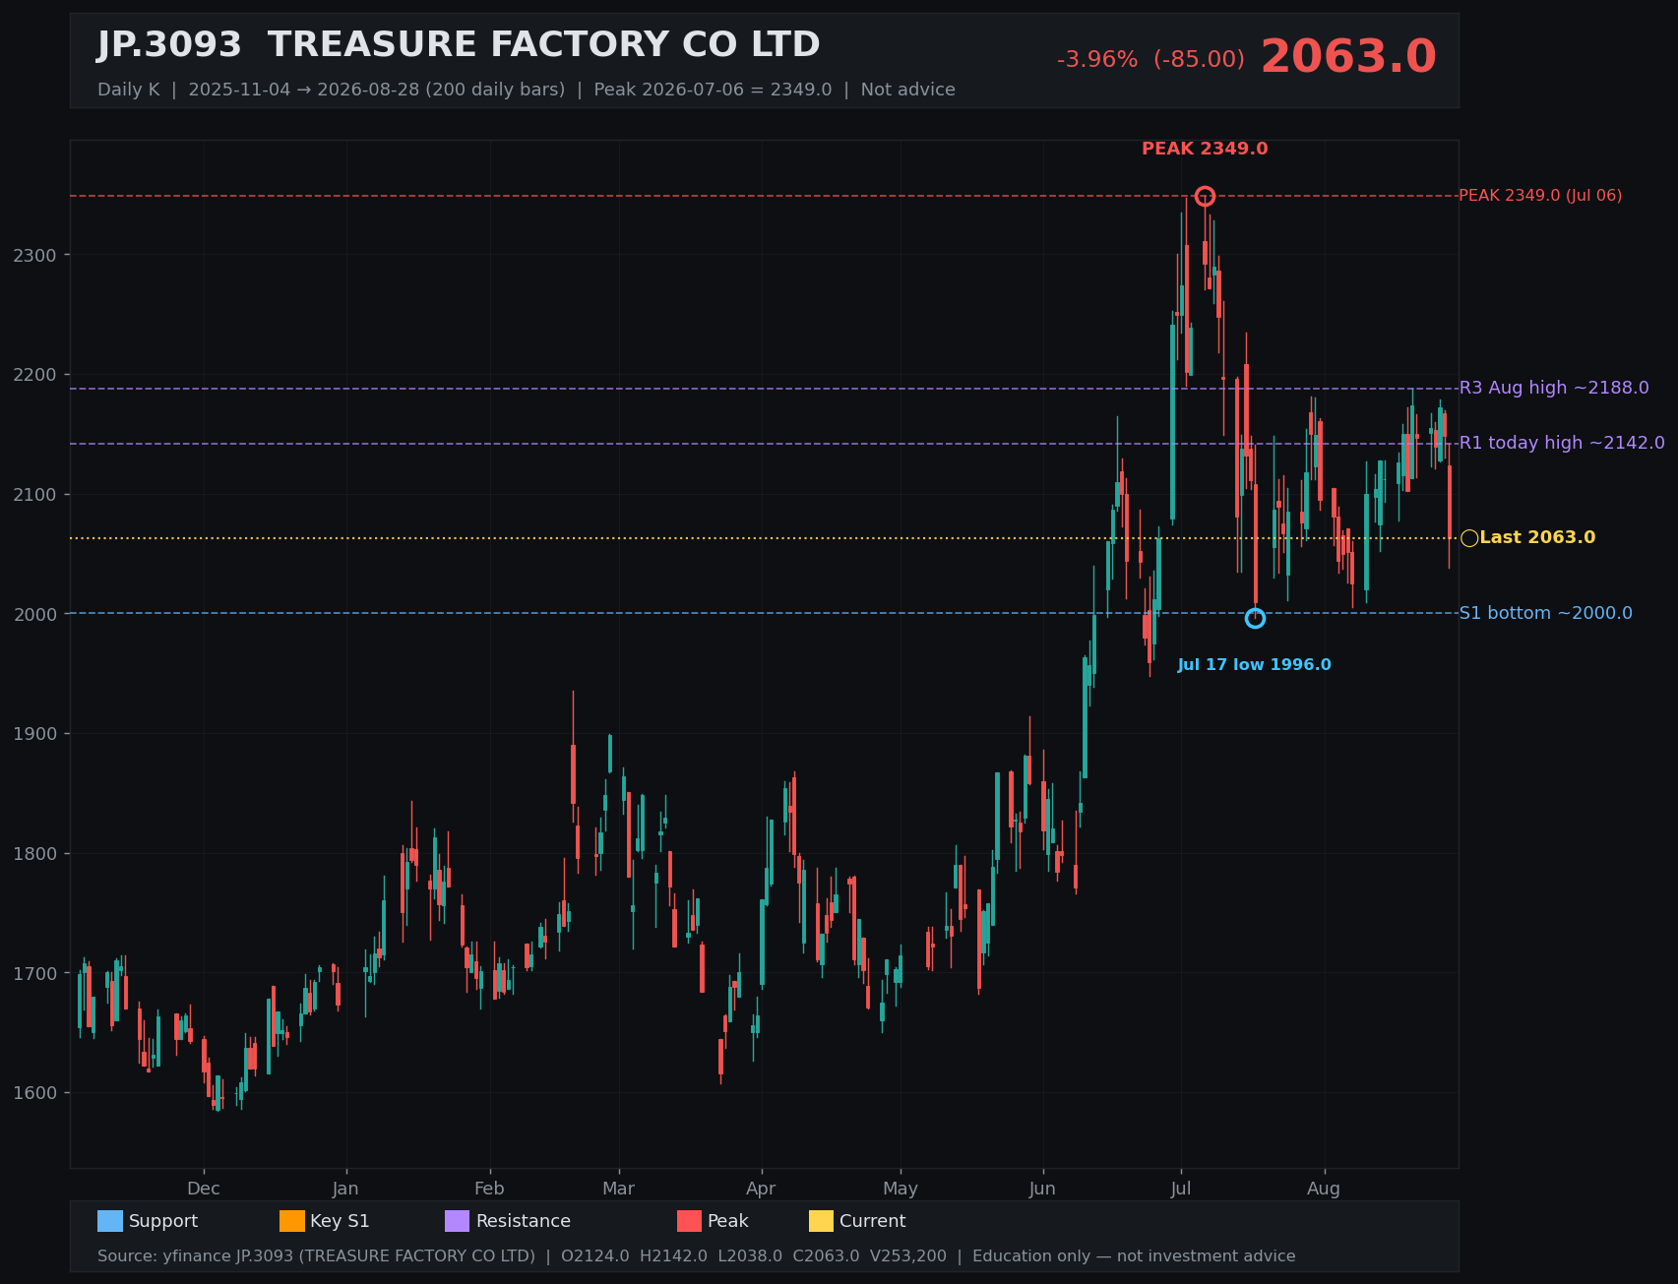The width and height of the screenshot is (1678, 1284).
Task: Click the yellow Current legend swatch
Action: point(822,1221)
